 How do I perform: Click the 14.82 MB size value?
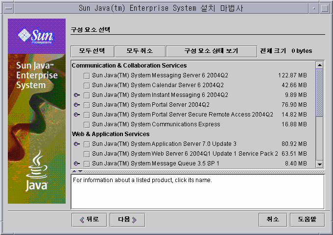coord(294,115)
